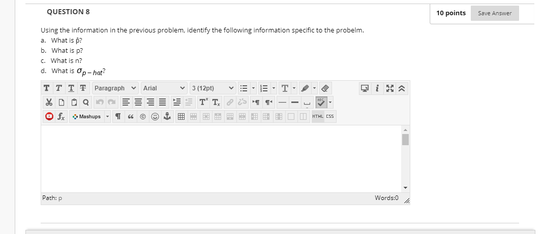Viewport: 544px width, 234px height.
Task: Paste from clipboard
Action: pos(74,103)
